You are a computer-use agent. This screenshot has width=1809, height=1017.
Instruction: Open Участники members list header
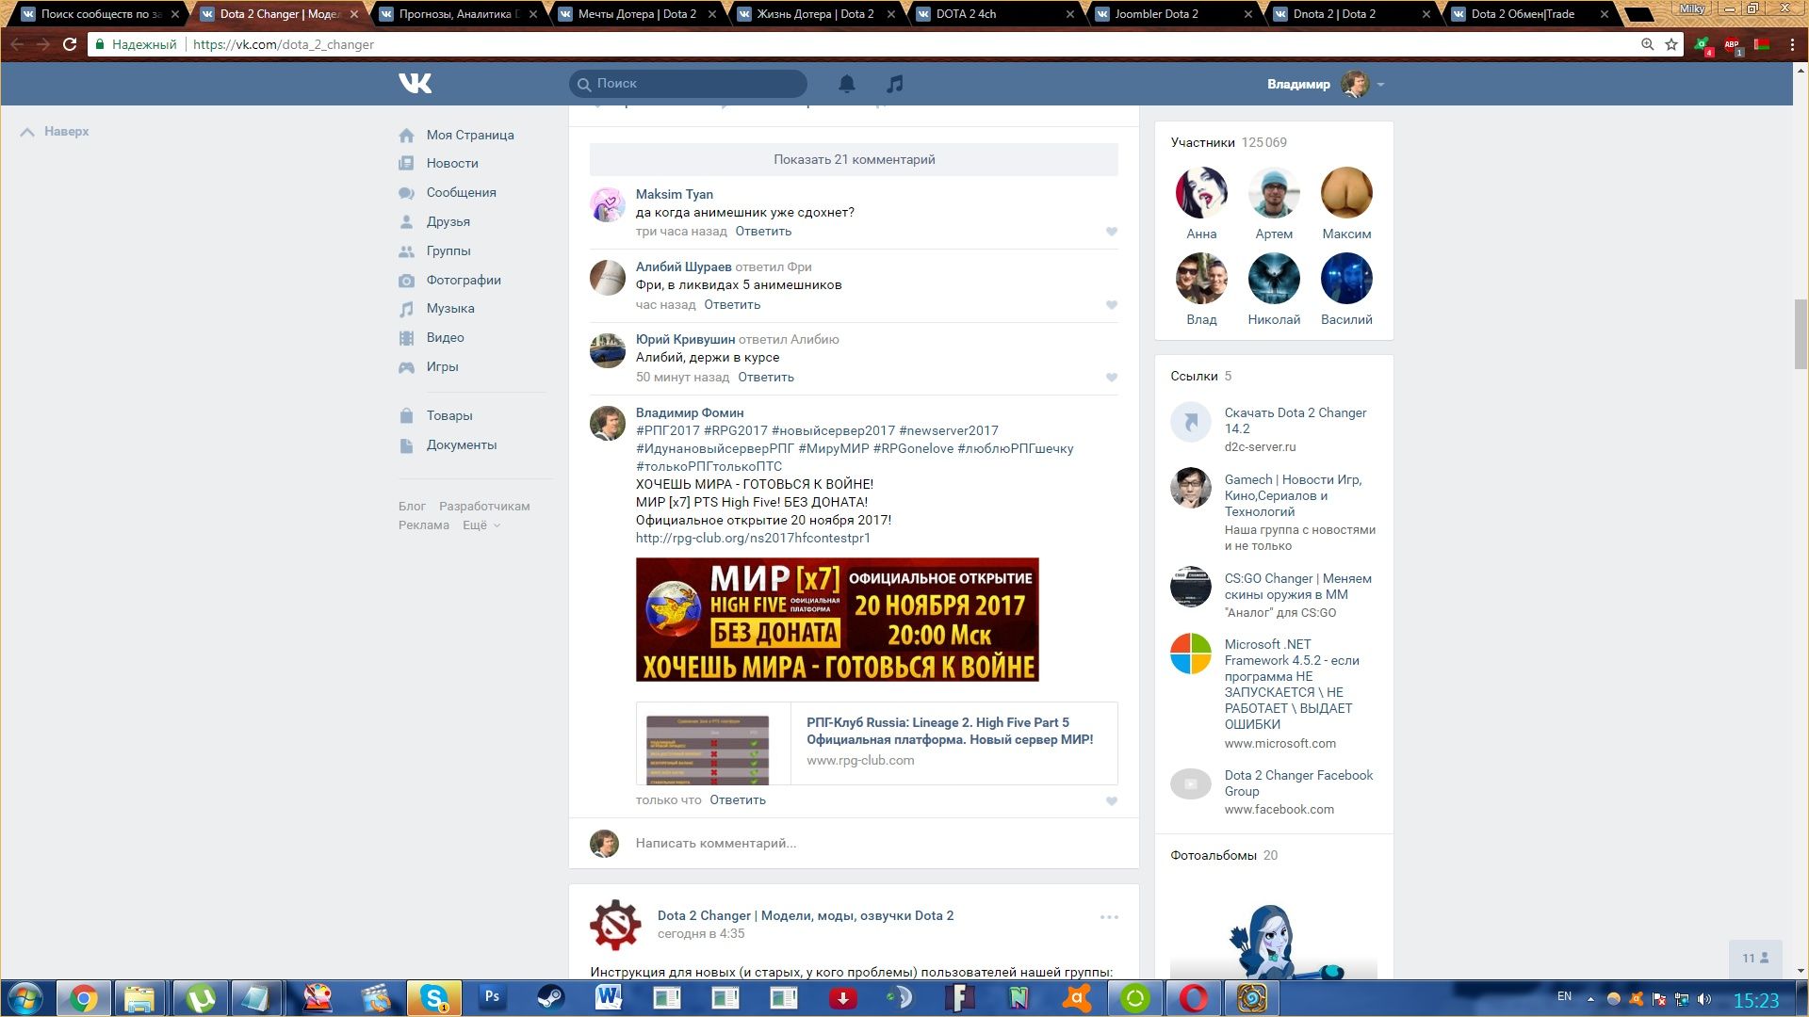click(x=1229, y=143)
